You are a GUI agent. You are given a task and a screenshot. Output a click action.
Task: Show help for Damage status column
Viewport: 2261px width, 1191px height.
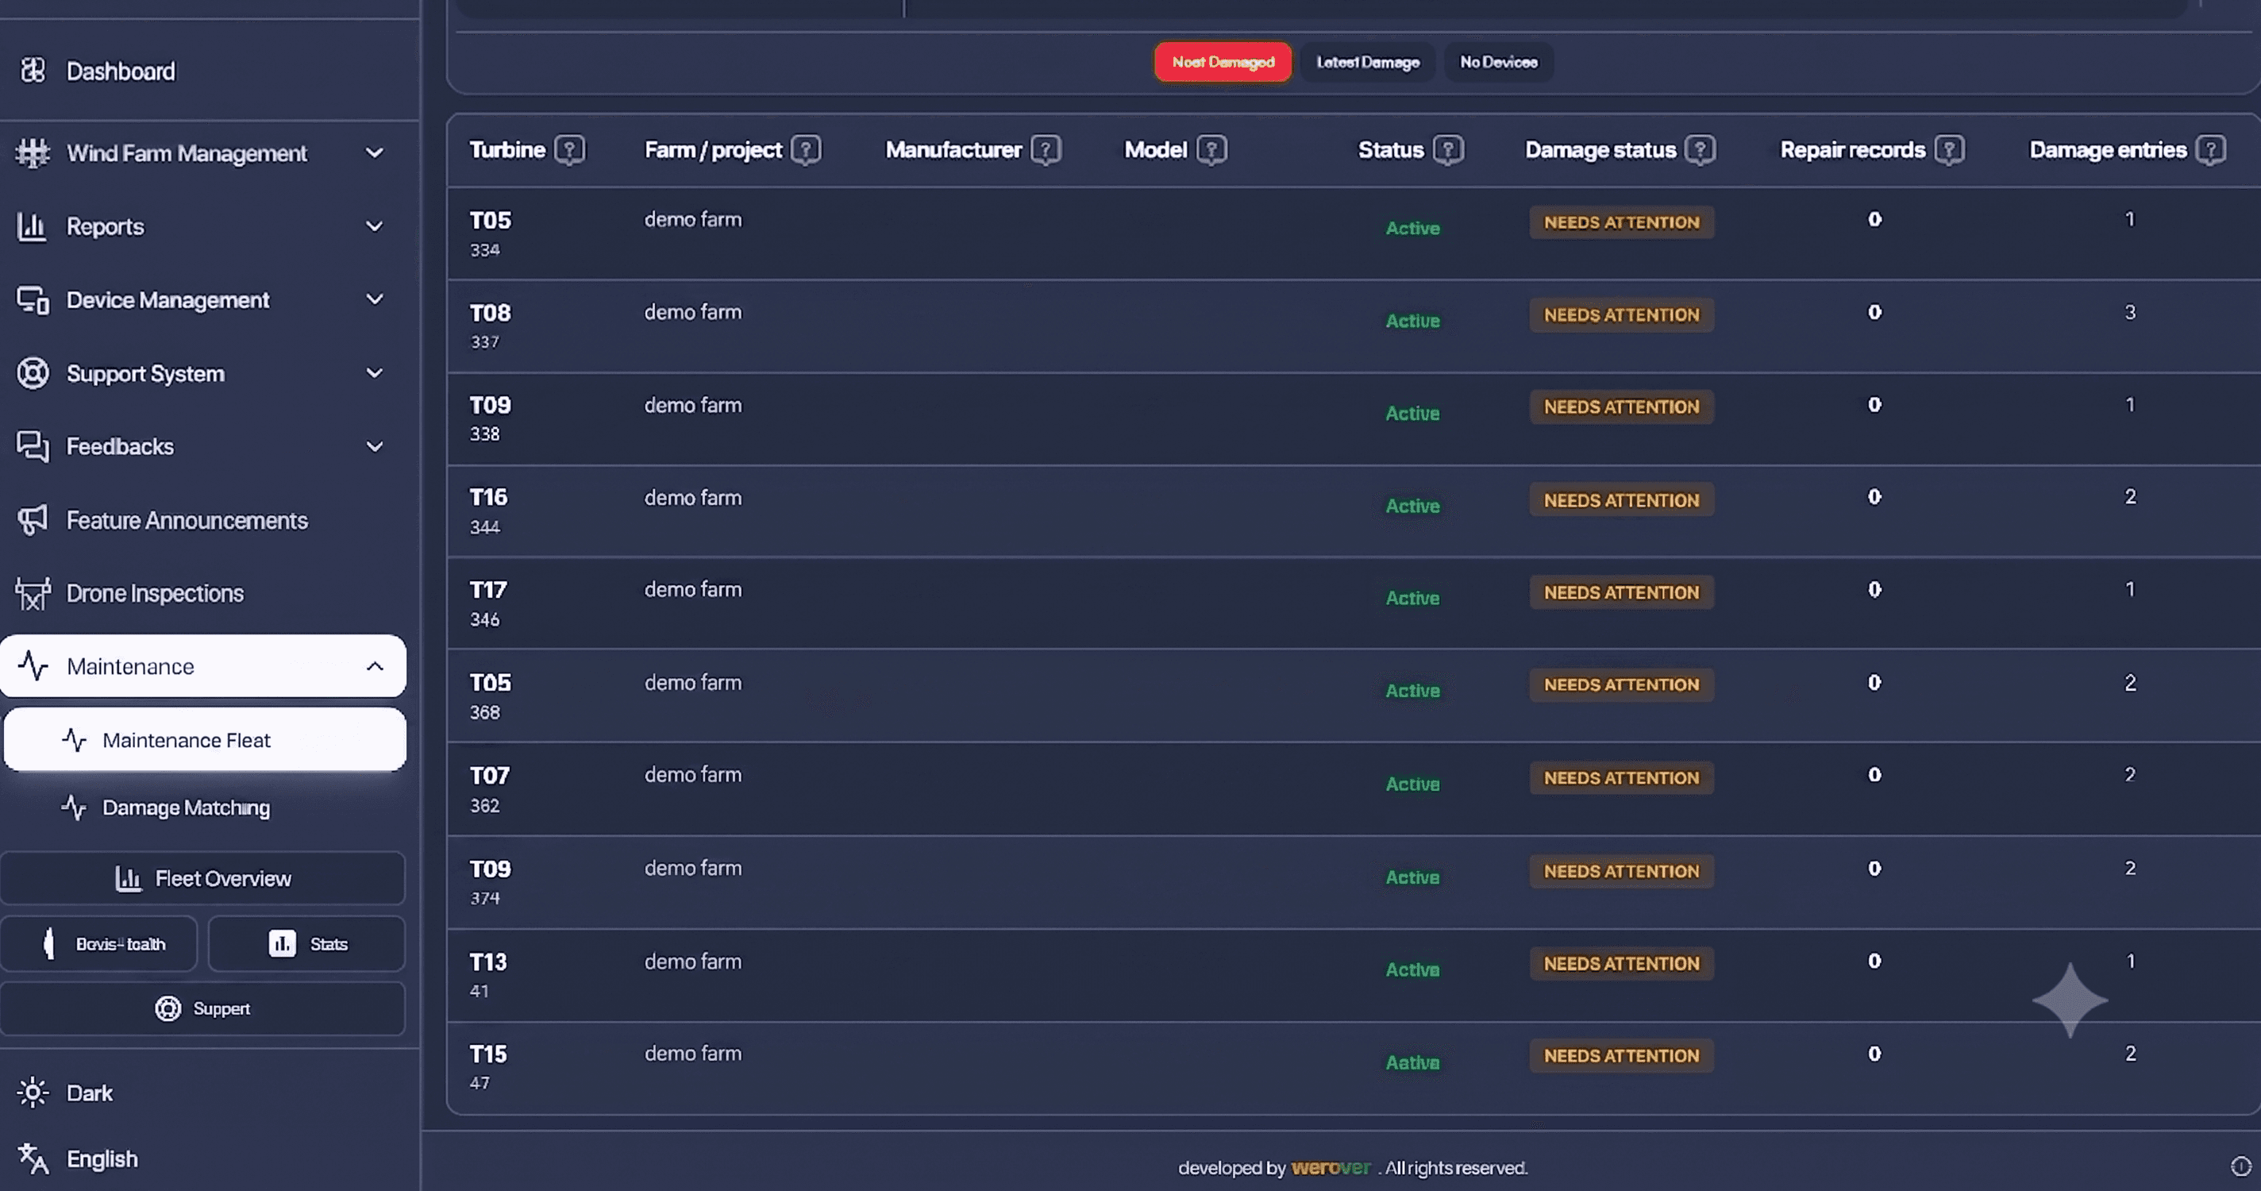click(x=1701, y=150)
